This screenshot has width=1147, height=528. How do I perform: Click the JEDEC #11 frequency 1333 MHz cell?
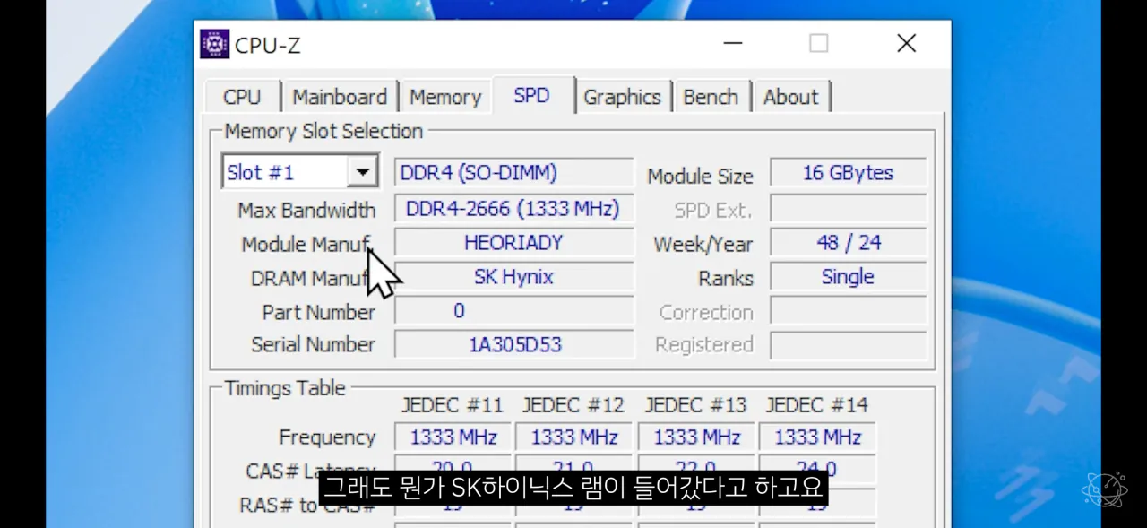(453, 437)
